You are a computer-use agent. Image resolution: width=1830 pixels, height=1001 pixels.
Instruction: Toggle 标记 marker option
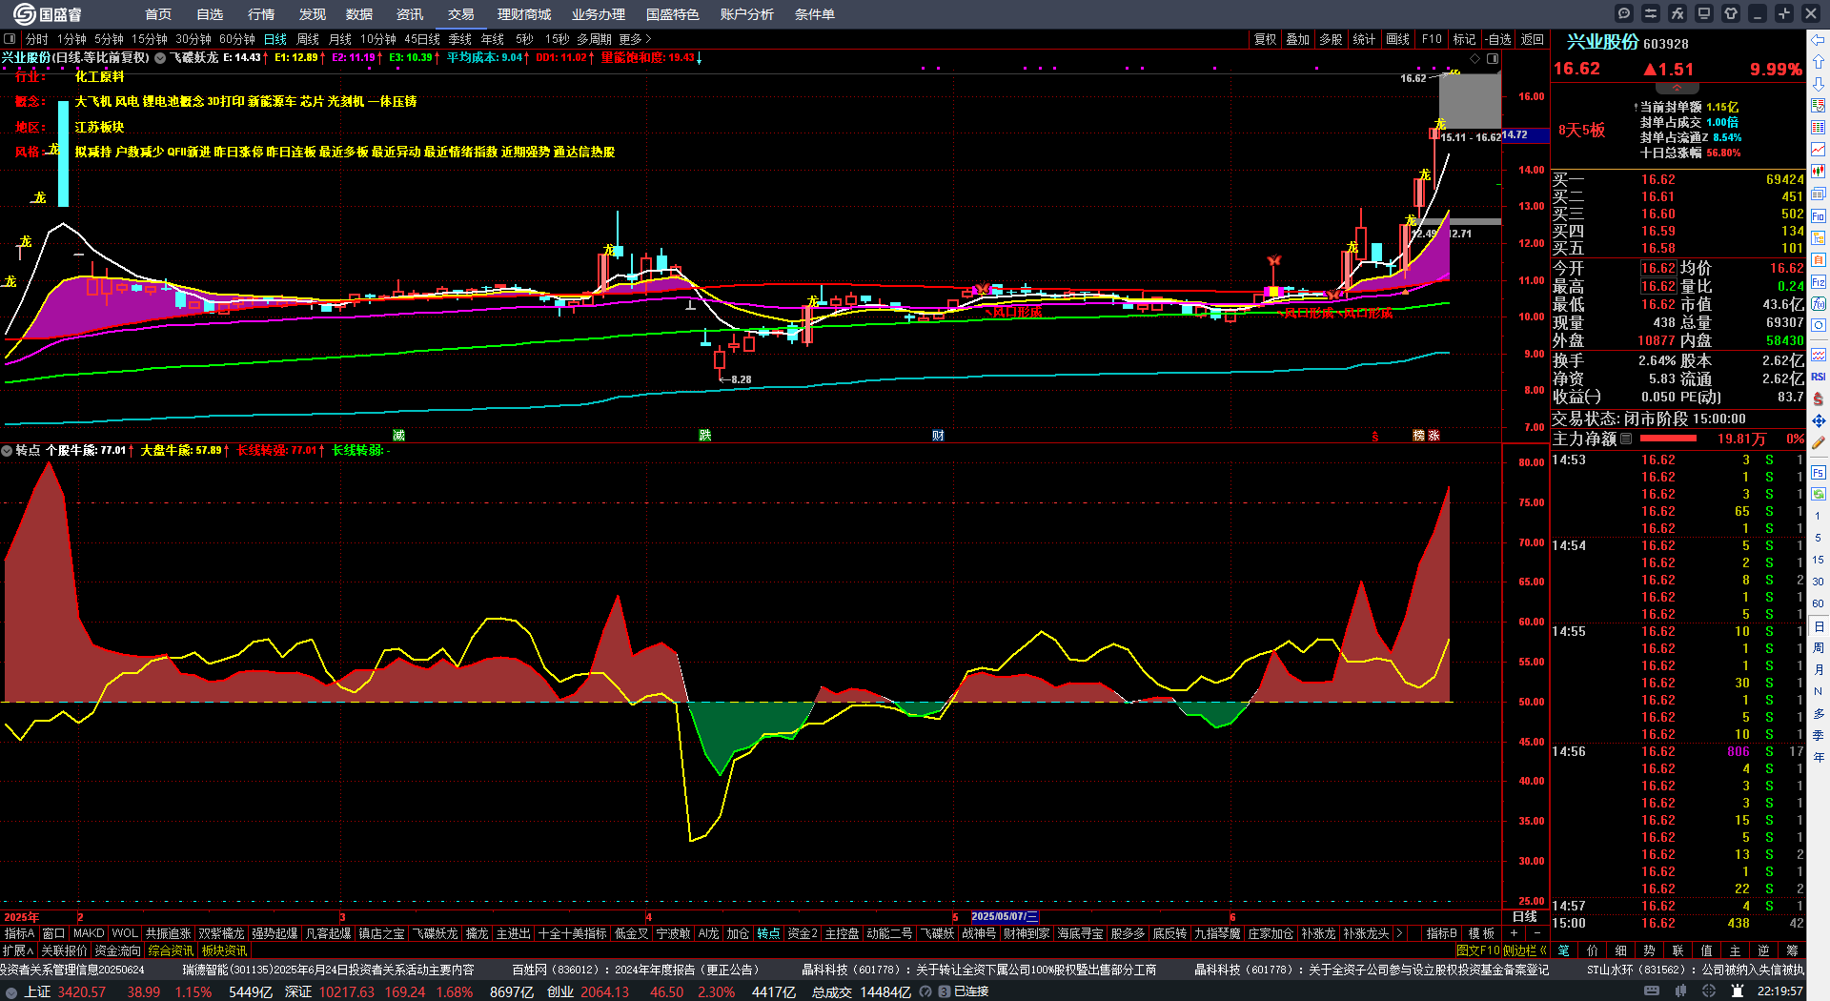tap(1464, 39)
